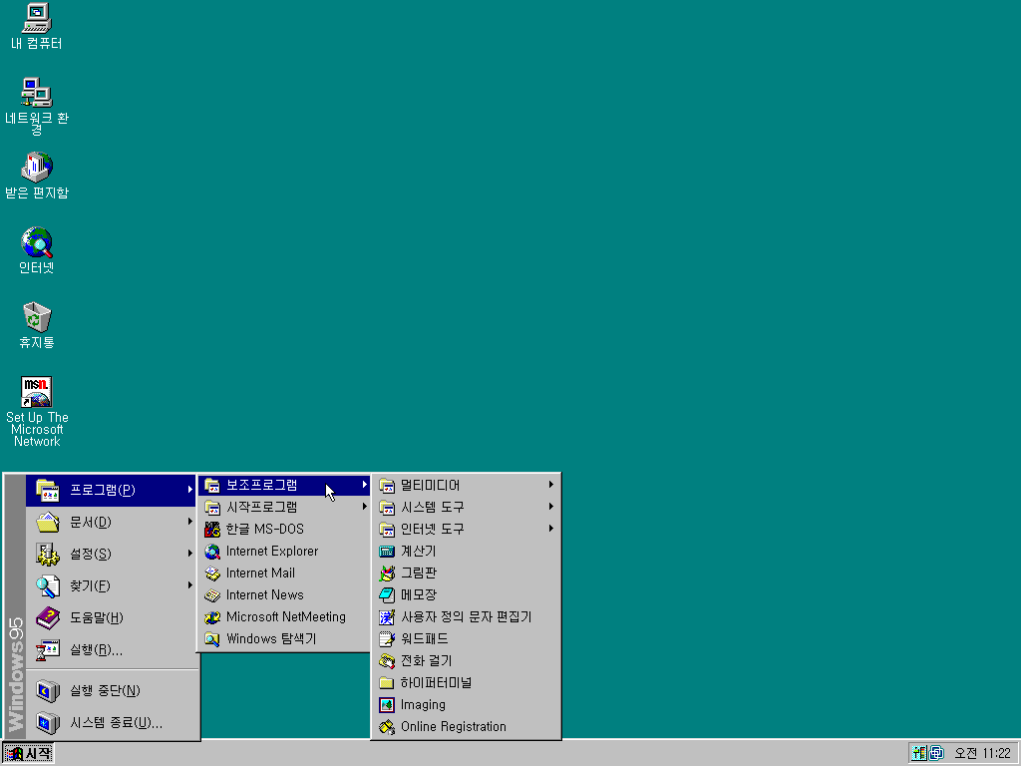This screenshot has width=1021, height=766.
Task: Open the 보조프로그램 submenu entry
Action: pyautogui.click(x=284, y=486)
